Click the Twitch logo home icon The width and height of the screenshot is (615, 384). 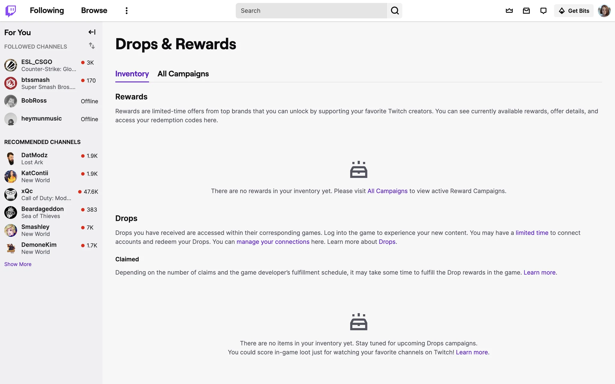tap(11, 11)
